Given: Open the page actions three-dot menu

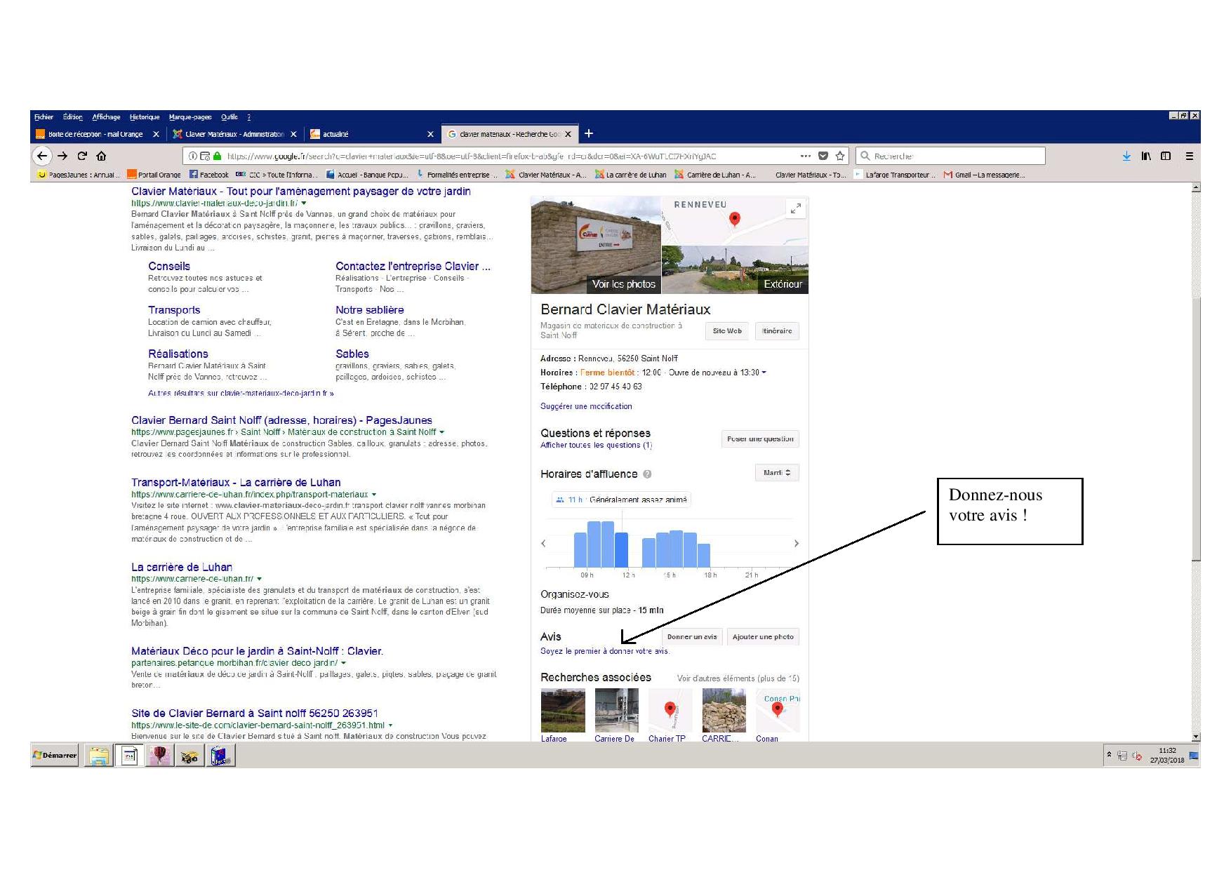Looking at the screenshot, I should pyautogui.click(x=805, y=156).
